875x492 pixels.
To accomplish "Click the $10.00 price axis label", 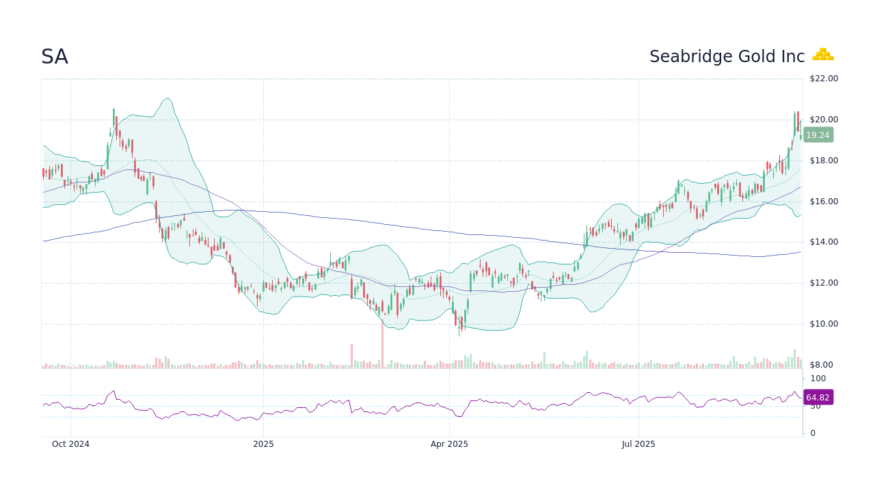I will point(824,324).
